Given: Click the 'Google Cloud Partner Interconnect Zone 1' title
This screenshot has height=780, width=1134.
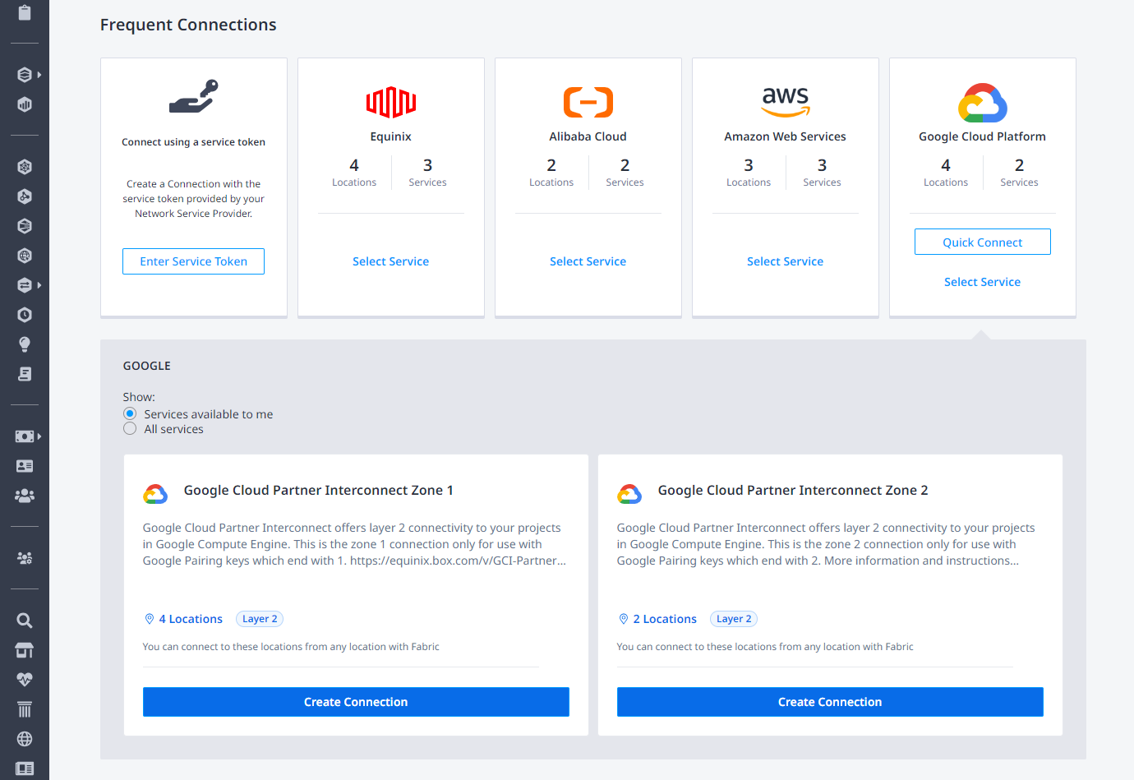Looking at the screenshot, I should point(319,490).
